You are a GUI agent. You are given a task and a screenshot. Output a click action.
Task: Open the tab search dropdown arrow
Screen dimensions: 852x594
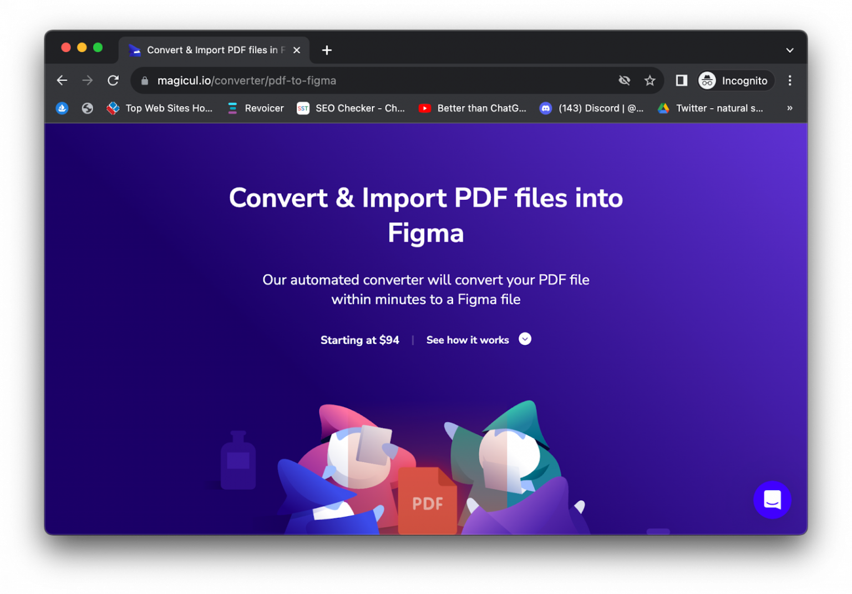[x=789, y=50]
